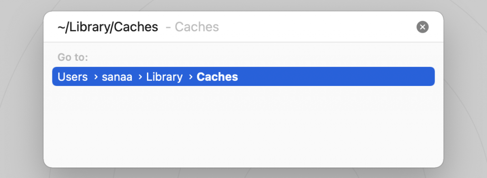Click the "Library" segment in the blue row
This screenshot has height=178, width=487.
point(164,77)
